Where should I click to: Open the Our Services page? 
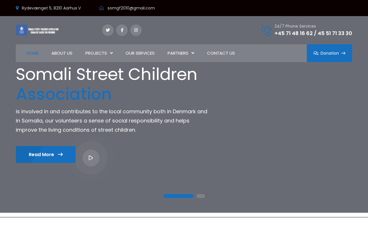140,53
